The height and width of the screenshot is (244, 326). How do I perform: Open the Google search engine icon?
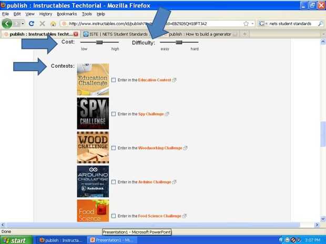(x=261, y=24)
